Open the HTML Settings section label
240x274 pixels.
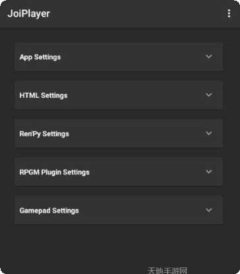[x=44, y=96]
